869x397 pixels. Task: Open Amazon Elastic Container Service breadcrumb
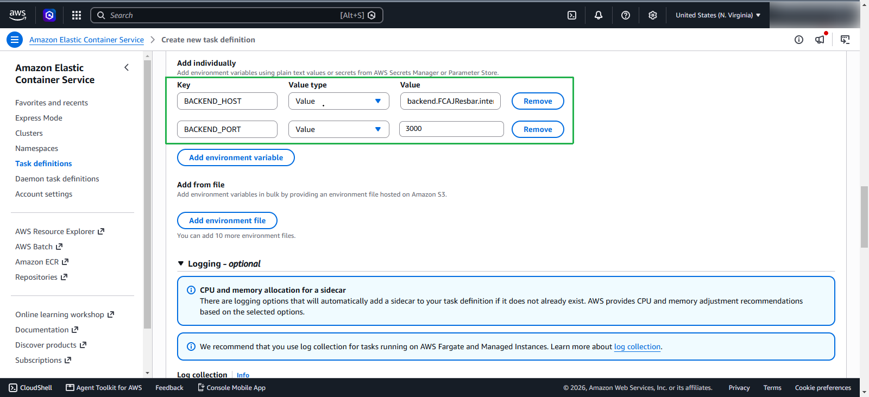[86, 40]
